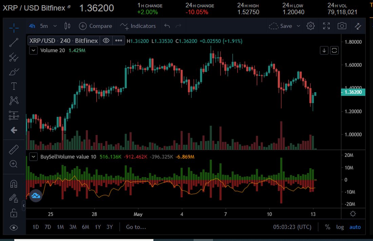Open the Save options dropdown arrow
The height and width of the screenshot is (241, 373).
point(298,26)
